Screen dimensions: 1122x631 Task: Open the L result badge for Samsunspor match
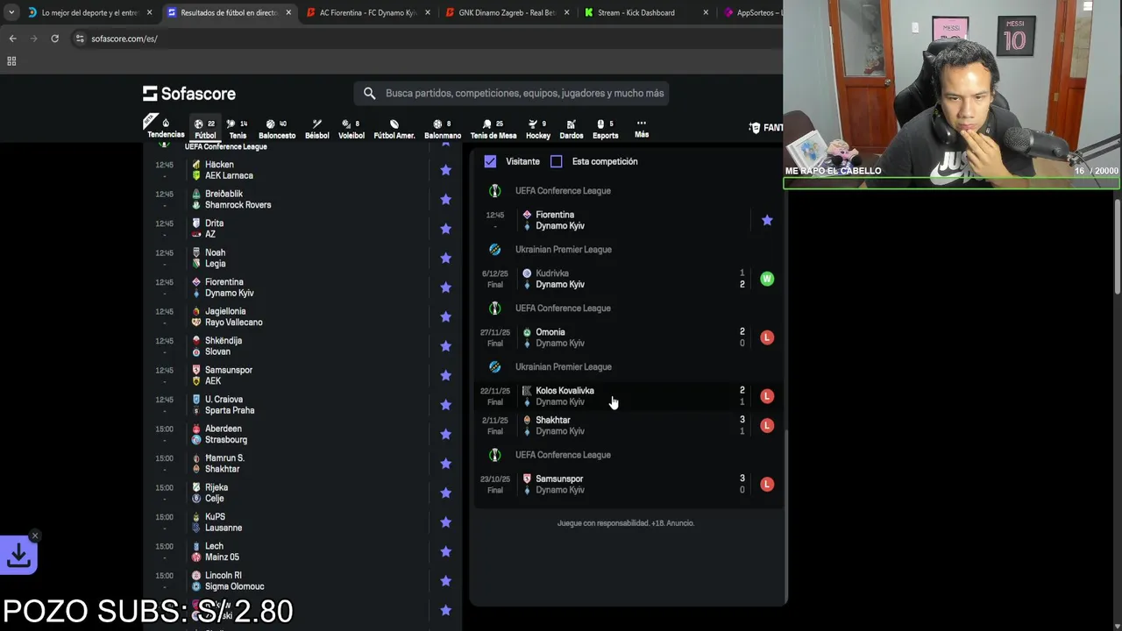(x=767, y=484)
